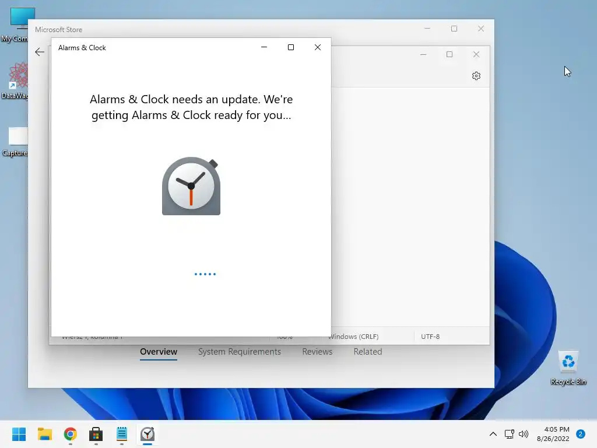The width and height of the screenshot is (597, 448).
Task: Click inside the Notepad text area
Action: 410,206
